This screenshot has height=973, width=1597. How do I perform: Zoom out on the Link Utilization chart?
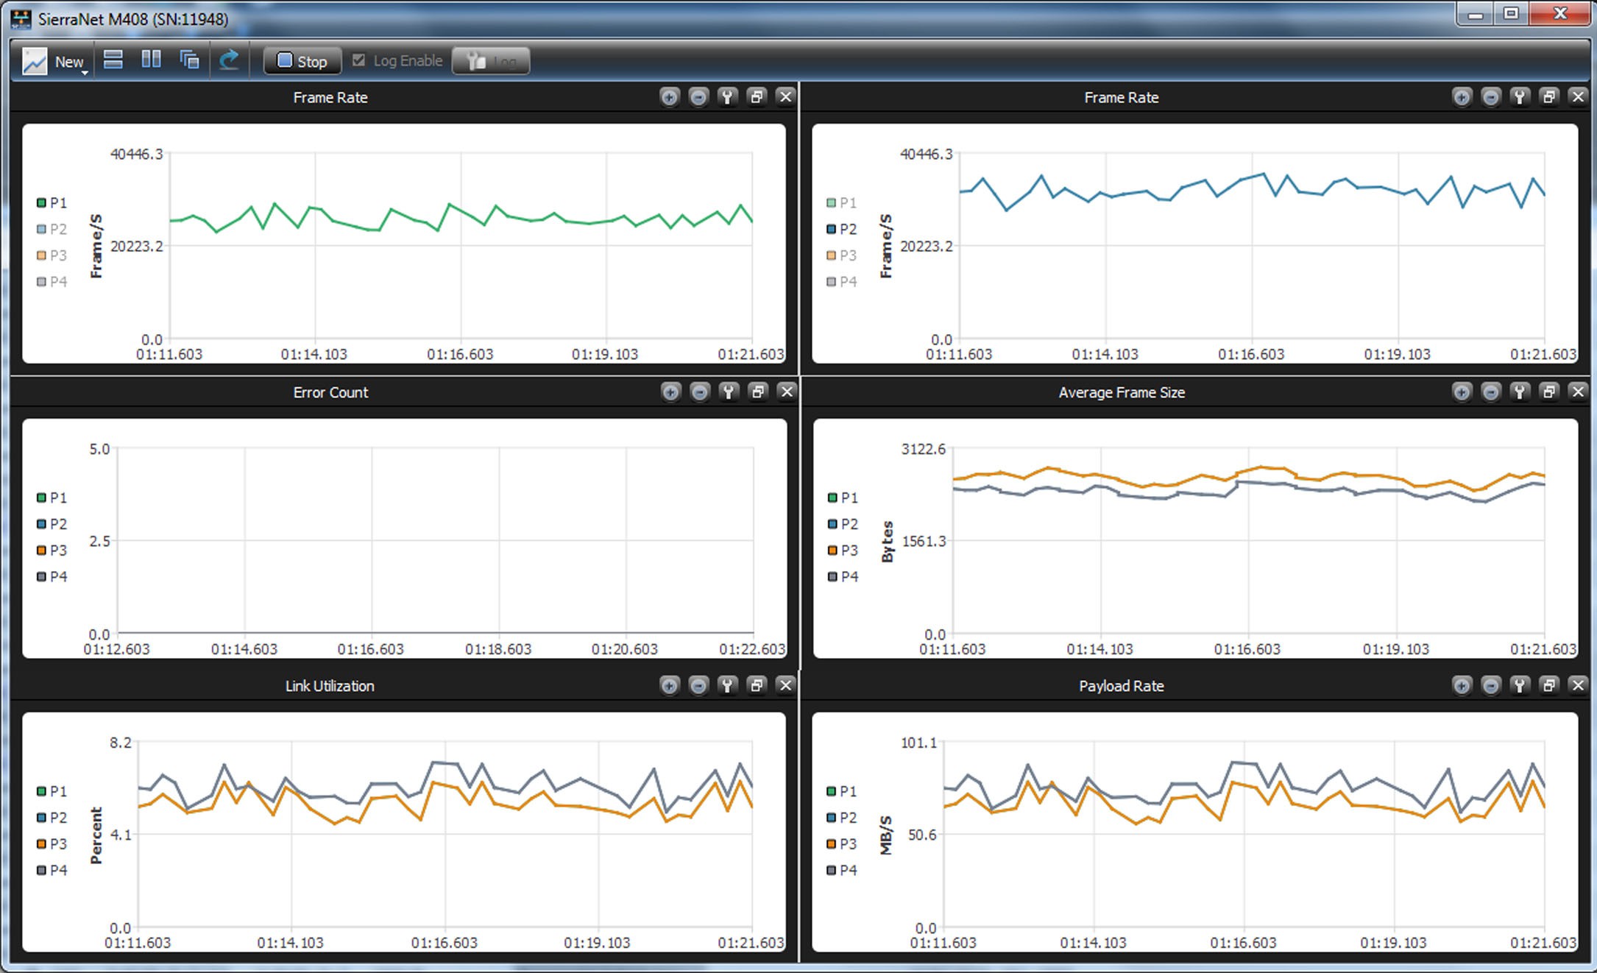point(698,686)
